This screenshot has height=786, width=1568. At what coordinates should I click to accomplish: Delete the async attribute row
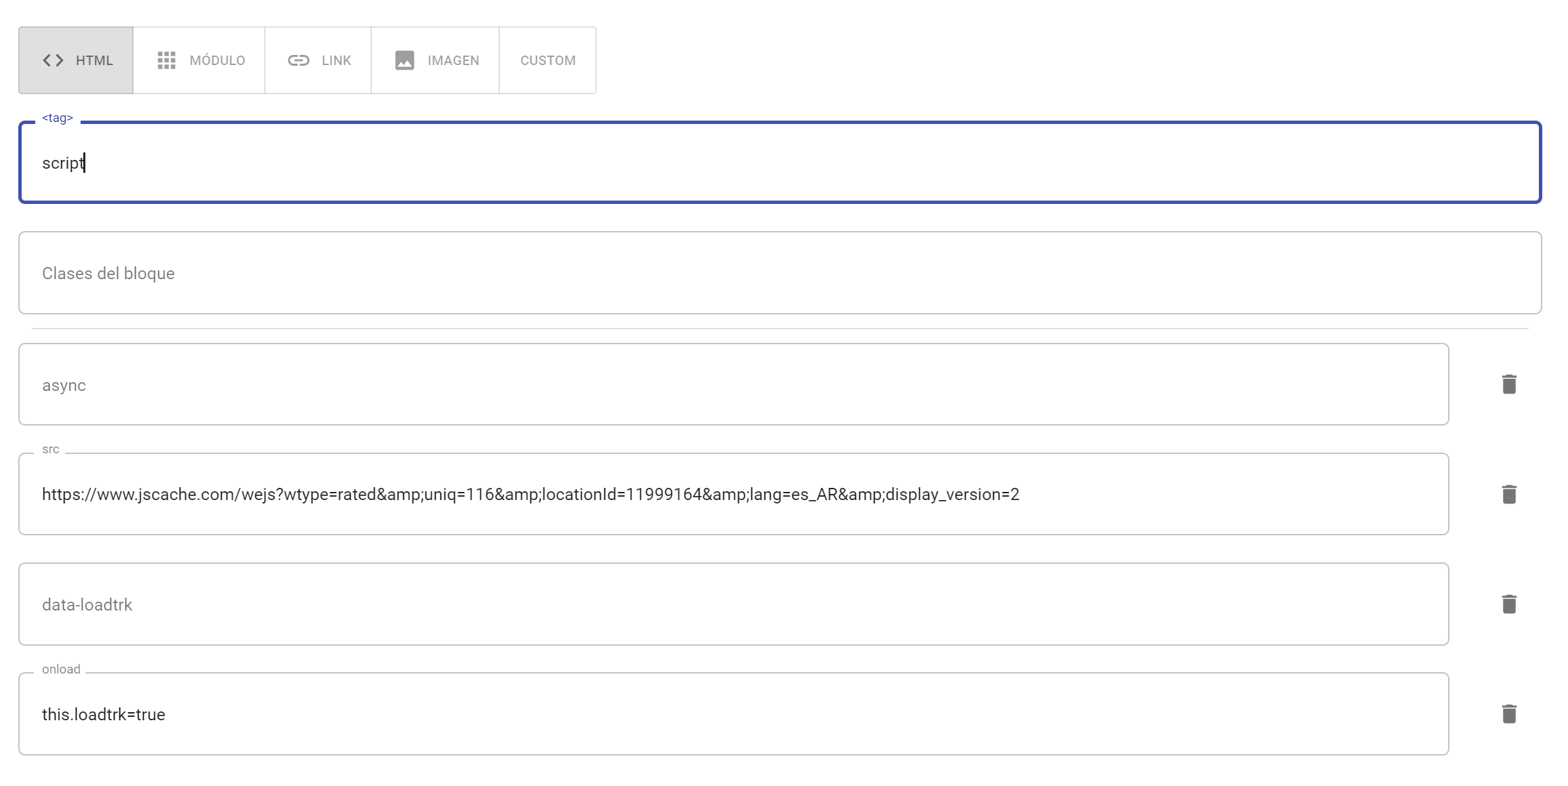click(1508, 384)
